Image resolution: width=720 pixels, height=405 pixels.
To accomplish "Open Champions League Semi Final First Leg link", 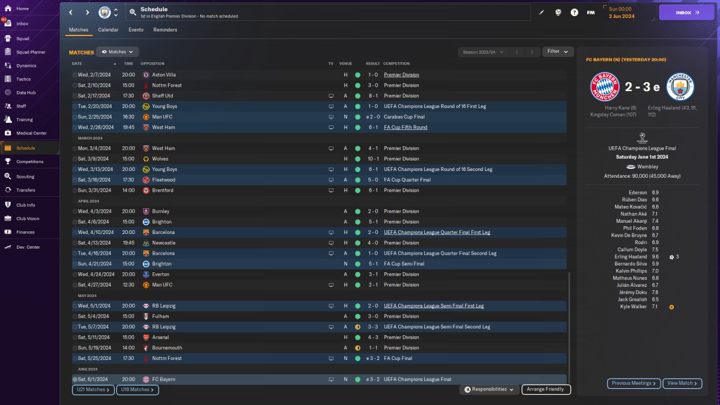I will (434, 306).
